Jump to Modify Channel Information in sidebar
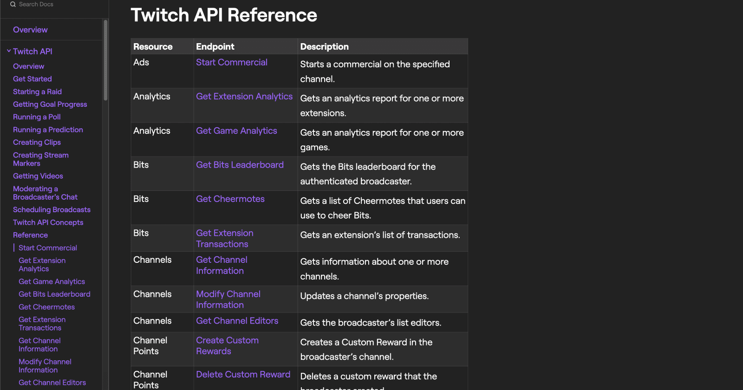This screenshot has width=743, height=390. click(x=45, y=366)
